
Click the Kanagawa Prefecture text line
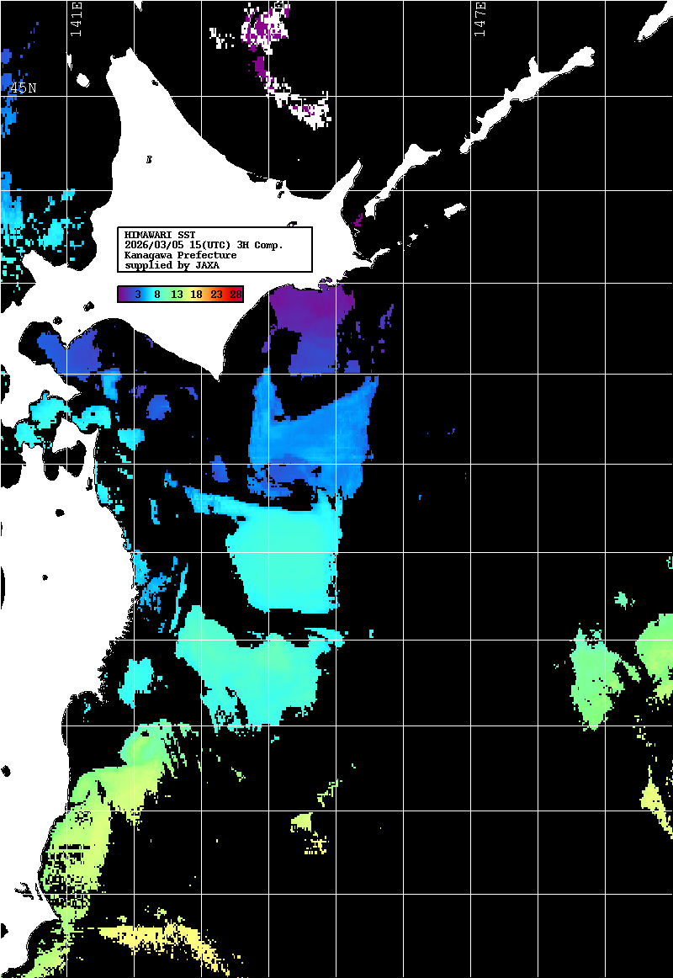click(180, 255)
